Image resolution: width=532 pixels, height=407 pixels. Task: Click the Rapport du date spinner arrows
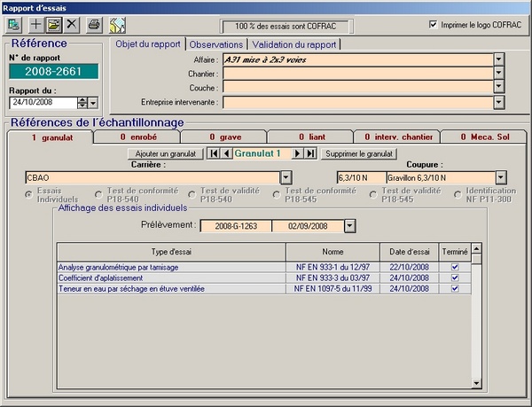point(83,102)
